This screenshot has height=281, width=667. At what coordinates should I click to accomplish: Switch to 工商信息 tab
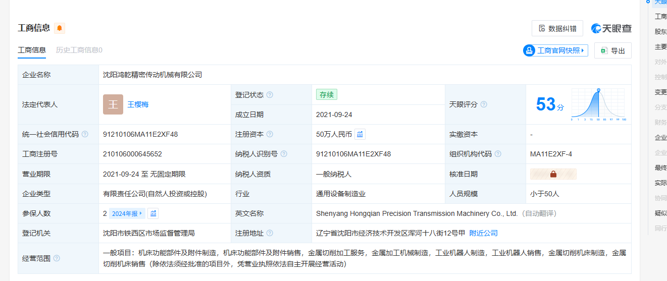32,50
